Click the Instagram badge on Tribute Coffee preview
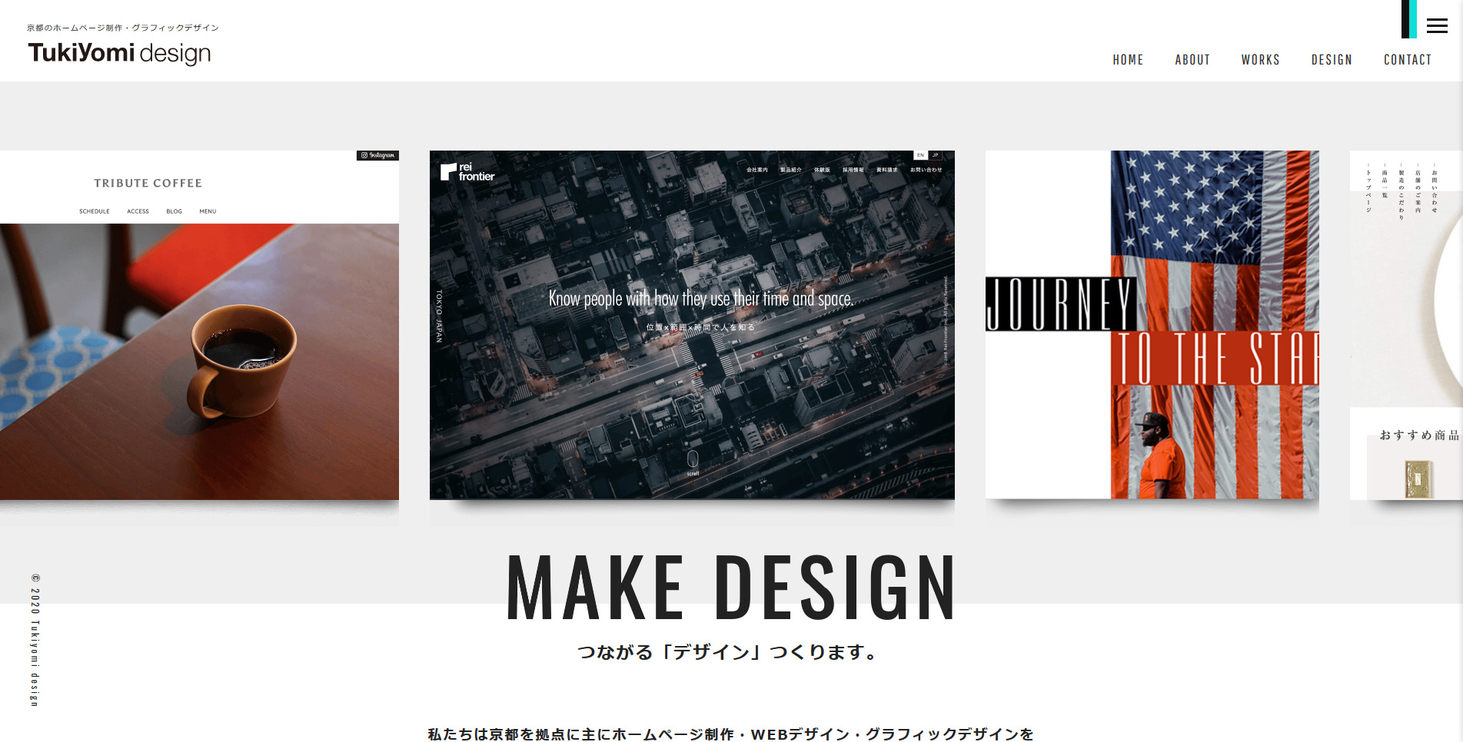 click(377, 155)
